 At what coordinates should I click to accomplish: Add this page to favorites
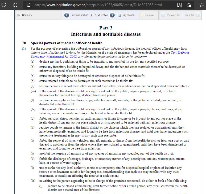[x=189, y=5]
